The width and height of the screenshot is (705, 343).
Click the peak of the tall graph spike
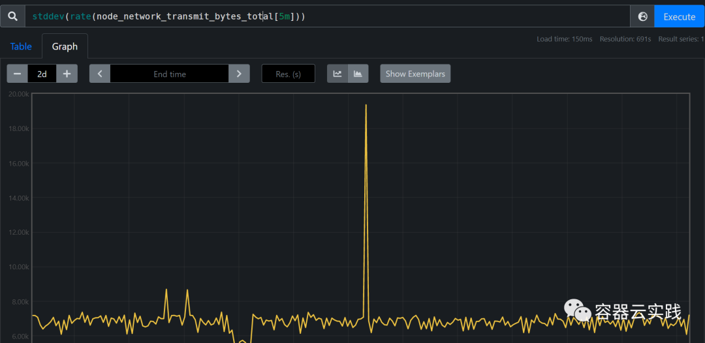[366, 105]
